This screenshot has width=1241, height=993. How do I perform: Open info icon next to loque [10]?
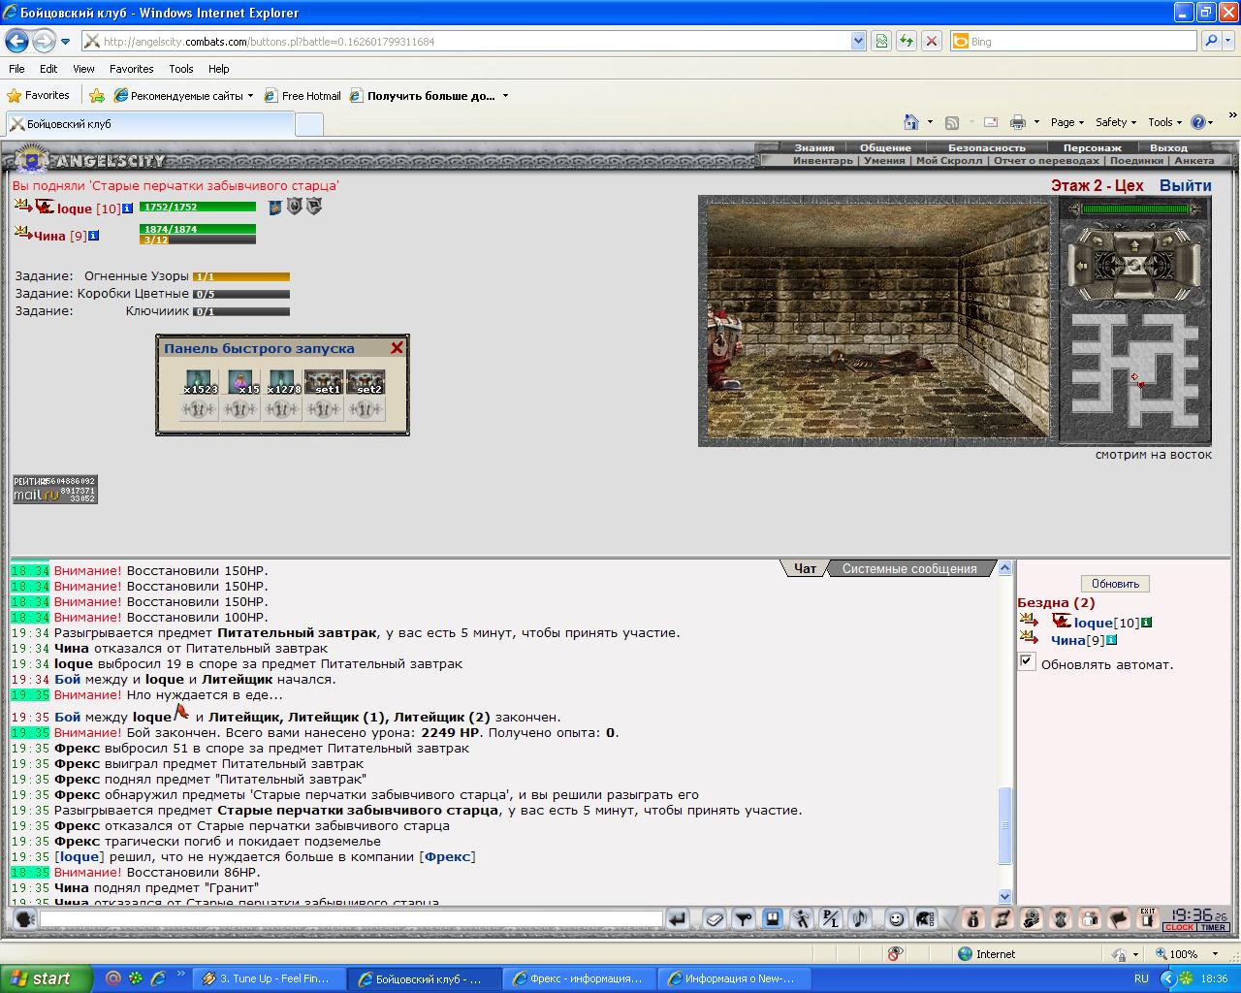127,208
